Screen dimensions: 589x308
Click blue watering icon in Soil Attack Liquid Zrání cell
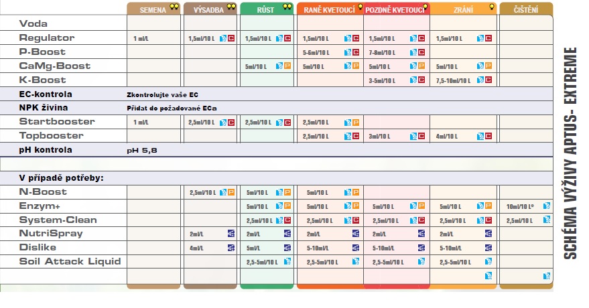tap(488, 262)
